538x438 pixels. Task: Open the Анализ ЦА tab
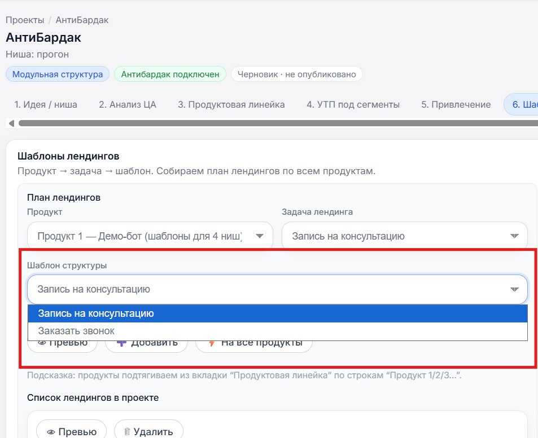tap(129, 104)
